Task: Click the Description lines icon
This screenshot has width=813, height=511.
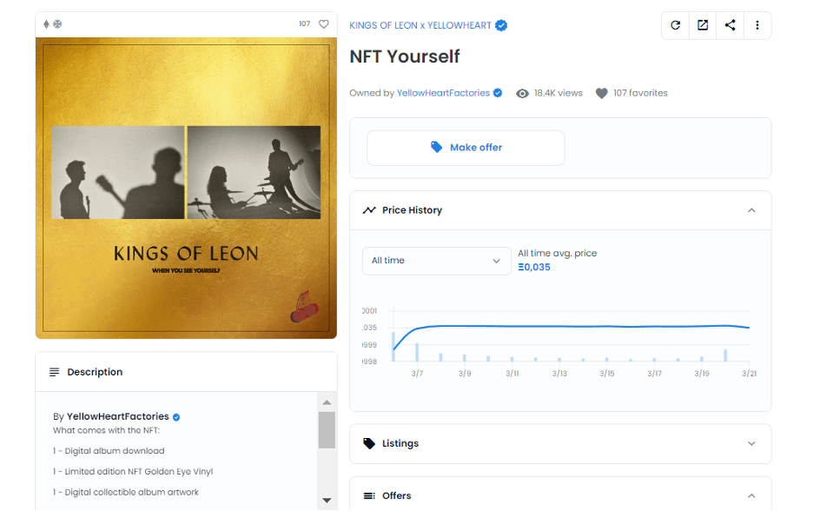Action: (54, 372)
